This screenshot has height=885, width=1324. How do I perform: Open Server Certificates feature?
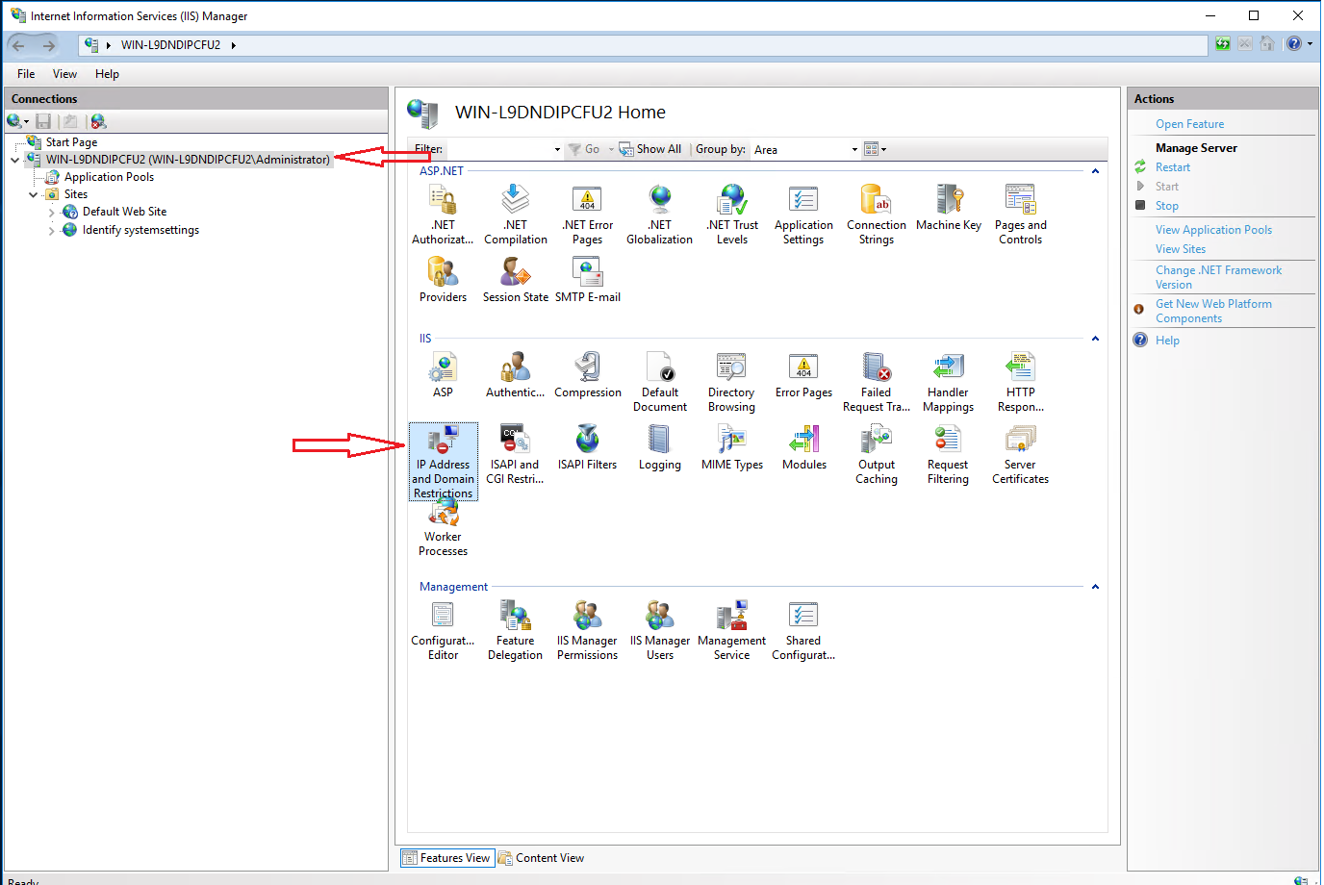tap(1021, 454)
